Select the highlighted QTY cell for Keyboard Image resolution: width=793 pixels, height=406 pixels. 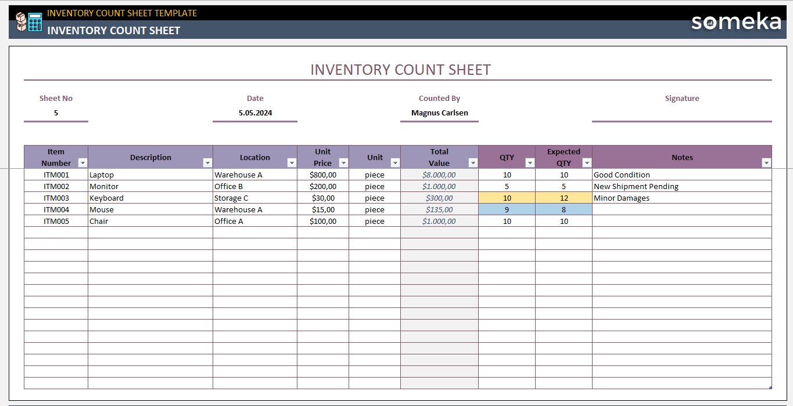(x=507, y=198)
